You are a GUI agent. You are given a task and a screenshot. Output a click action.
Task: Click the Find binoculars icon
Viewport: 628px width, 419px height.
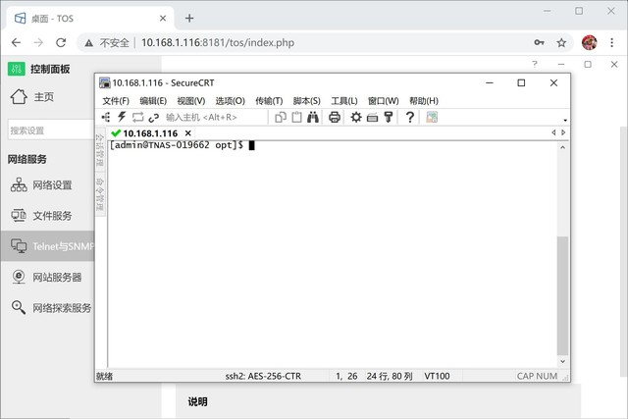pyautogui.click(x=313, y=117)
